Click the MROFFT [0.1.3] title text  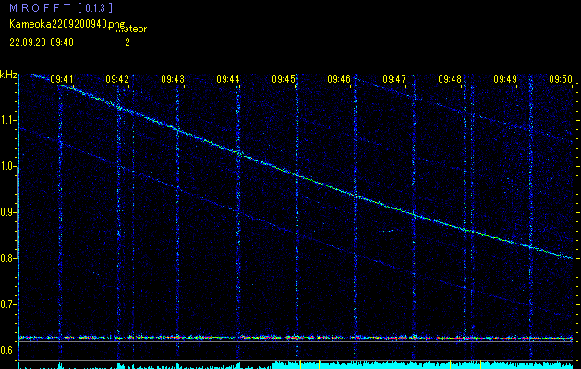coord(61,7)
